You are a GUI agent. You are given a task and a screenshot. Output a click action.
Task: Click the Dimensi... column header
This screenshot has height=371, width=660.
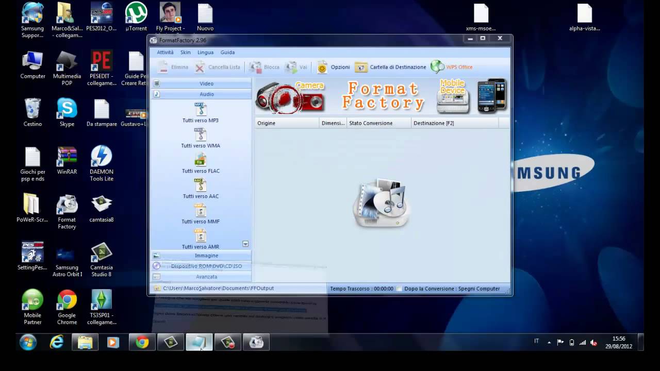[333, 123]
